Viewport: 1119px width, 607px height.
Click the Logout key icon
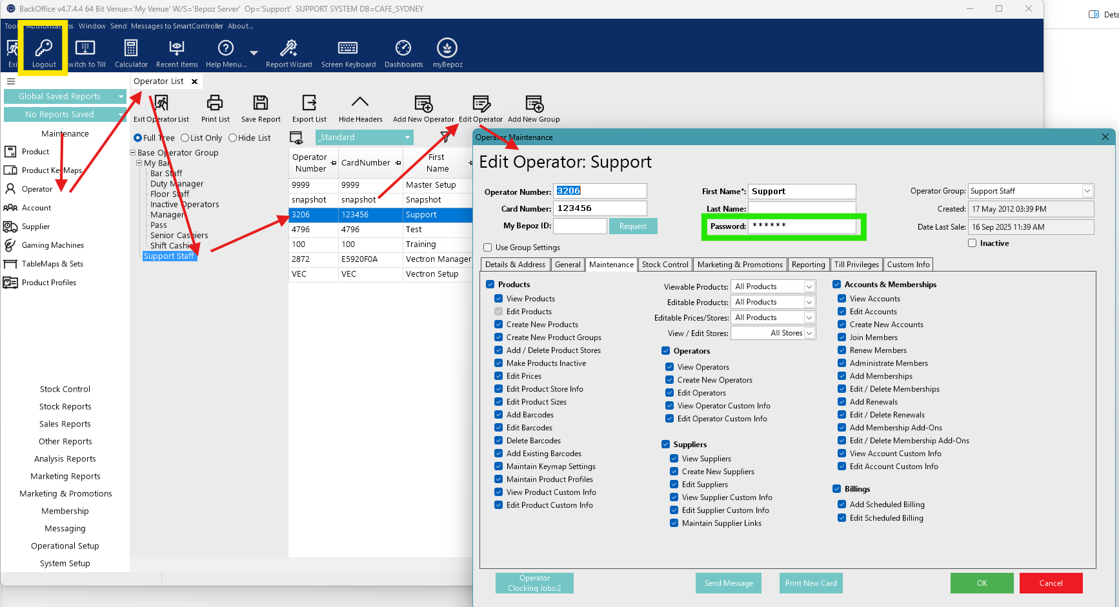[44, 48]
